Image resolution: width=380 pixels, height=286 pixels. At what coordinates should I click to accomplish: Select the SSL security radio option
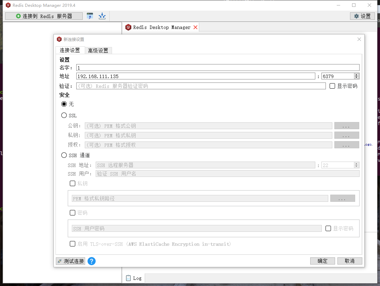pyautogui.click(x=64, y=115)
